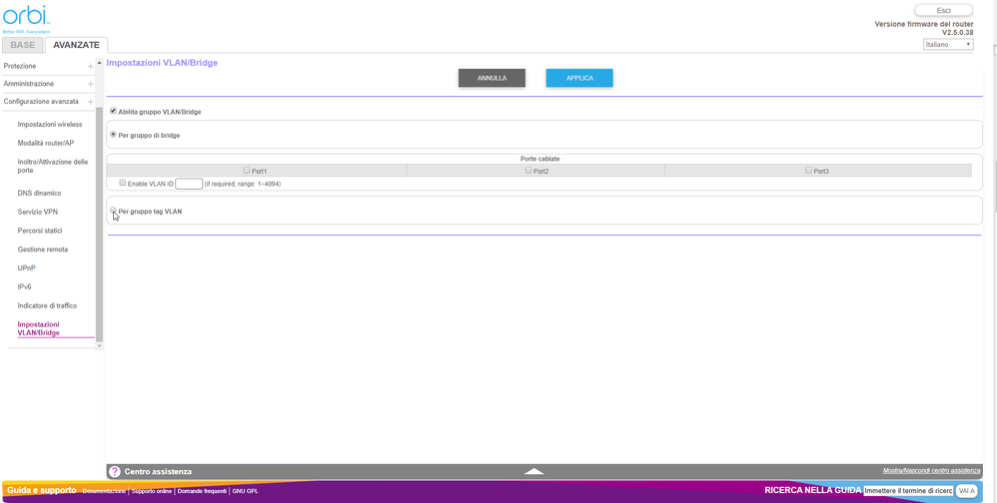The height and width of the screenshot is (503, 997).
Task: Select Per gruppo tag VLAN radio button
Action: pos(114,211)
